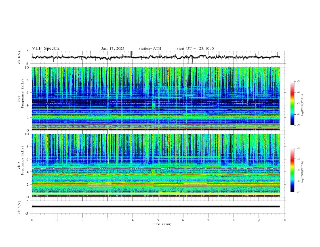Click the ch.1 Frequency (kHz) axis label
Screen dimensions: 320x247
(x=21, y=94)
